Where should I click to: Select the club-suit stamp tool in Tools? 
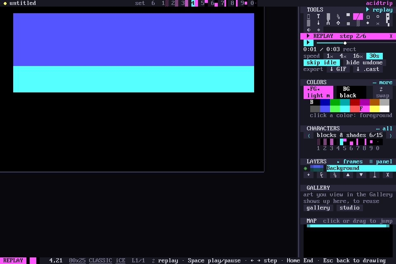click(x=338, y=23)
